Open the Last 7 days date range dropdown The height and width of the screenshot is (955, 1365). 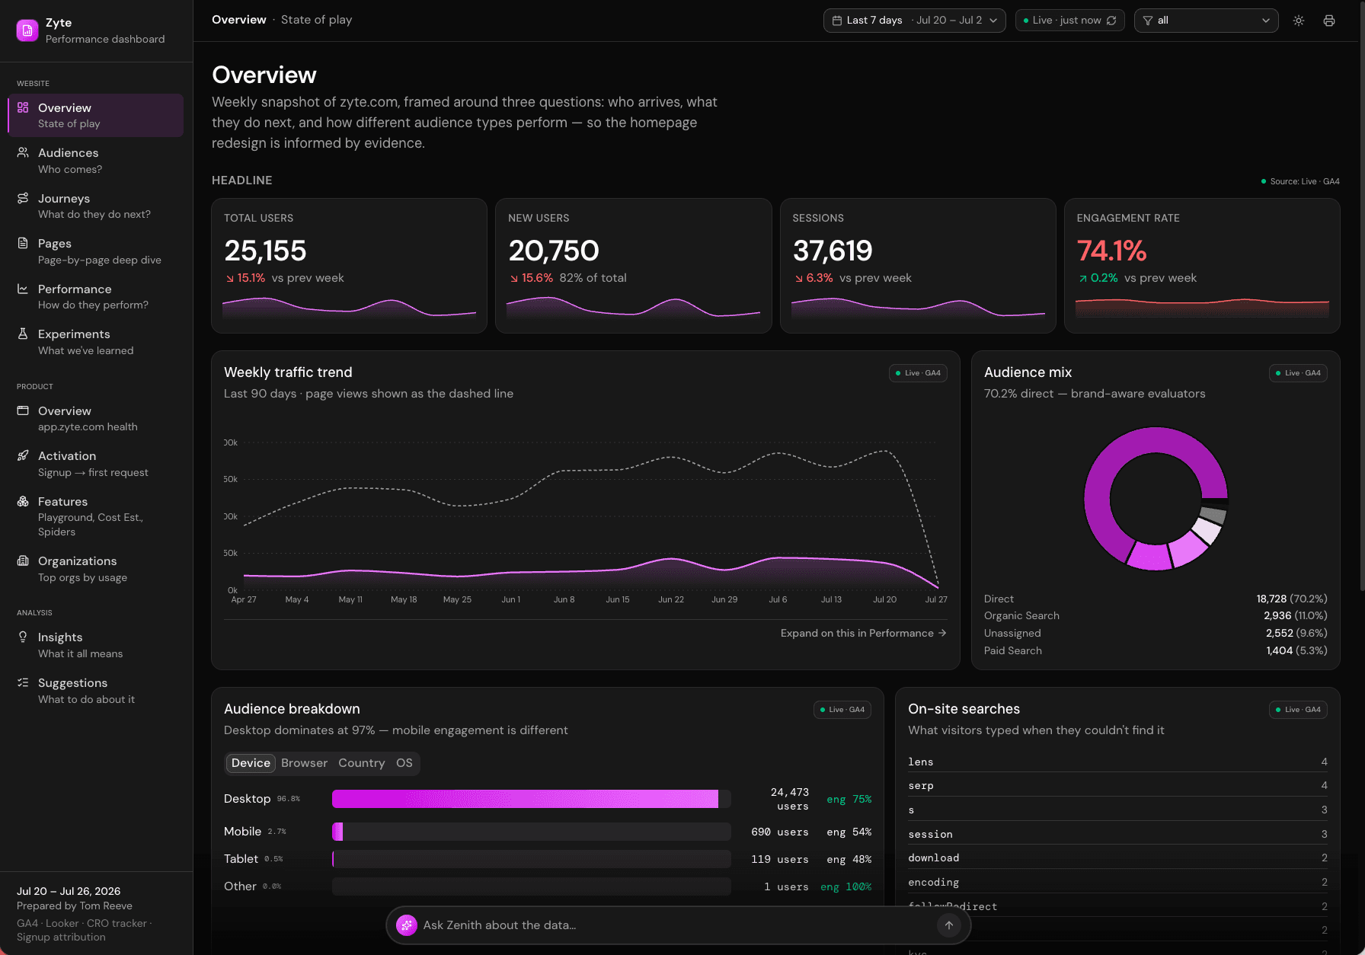pyautogui.click(x=914, y=21)
